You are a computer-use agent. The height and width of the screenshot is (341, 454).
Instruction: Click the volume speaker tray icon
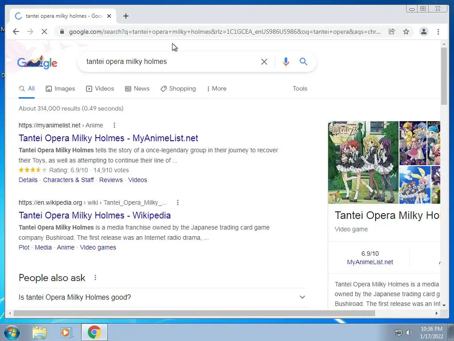(409, 333)
